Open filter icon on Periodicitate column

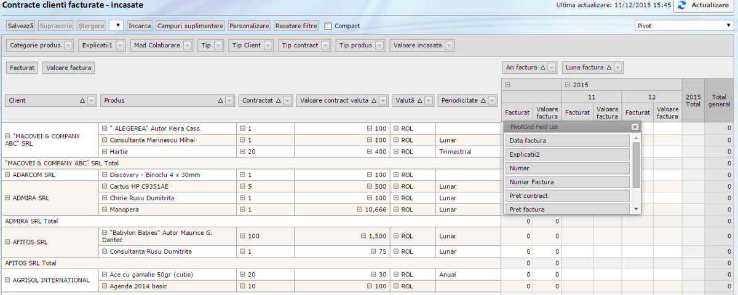pos(493,100)
